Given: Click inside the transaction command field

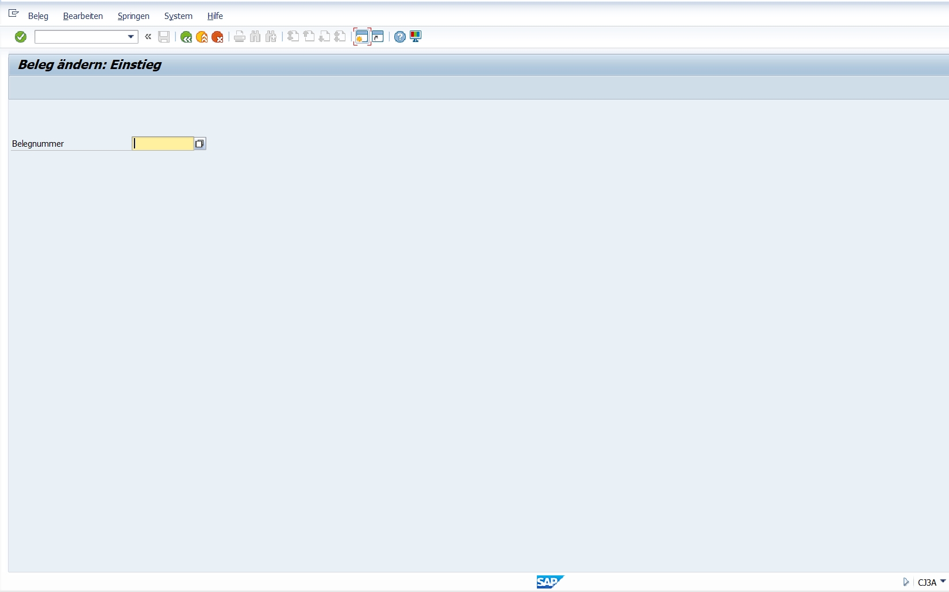Looking at the screenshot, I should click(x=80, y=37).
